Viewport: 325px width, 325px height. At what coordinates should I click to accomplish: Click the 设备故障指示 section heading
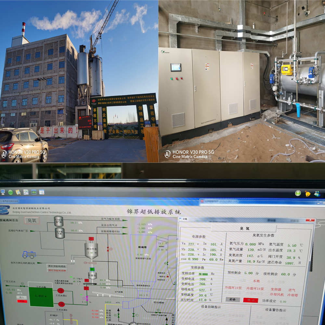click(211, 307)
